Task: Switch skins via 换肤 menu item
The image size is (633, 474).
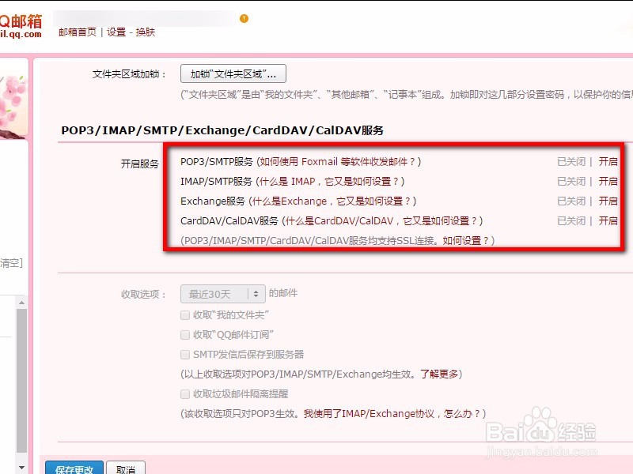Action: [145, 34]
